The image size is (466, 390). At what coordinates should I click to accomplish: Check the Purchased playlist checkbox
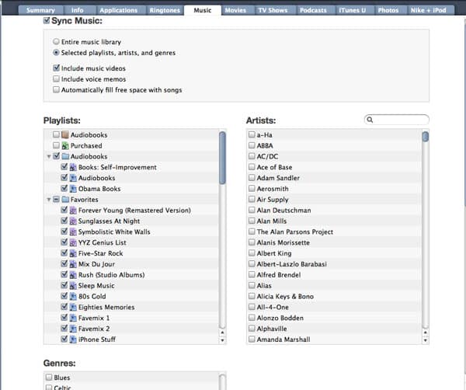click(x=56, y=145)
